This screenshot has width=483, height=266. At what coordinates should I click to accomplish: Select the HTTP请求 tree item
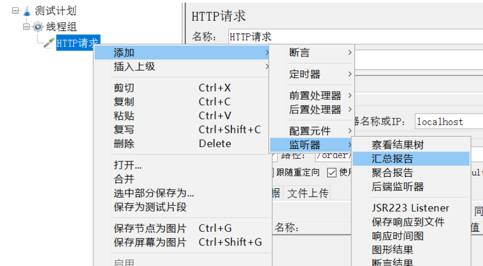click(x=78, y=43)
